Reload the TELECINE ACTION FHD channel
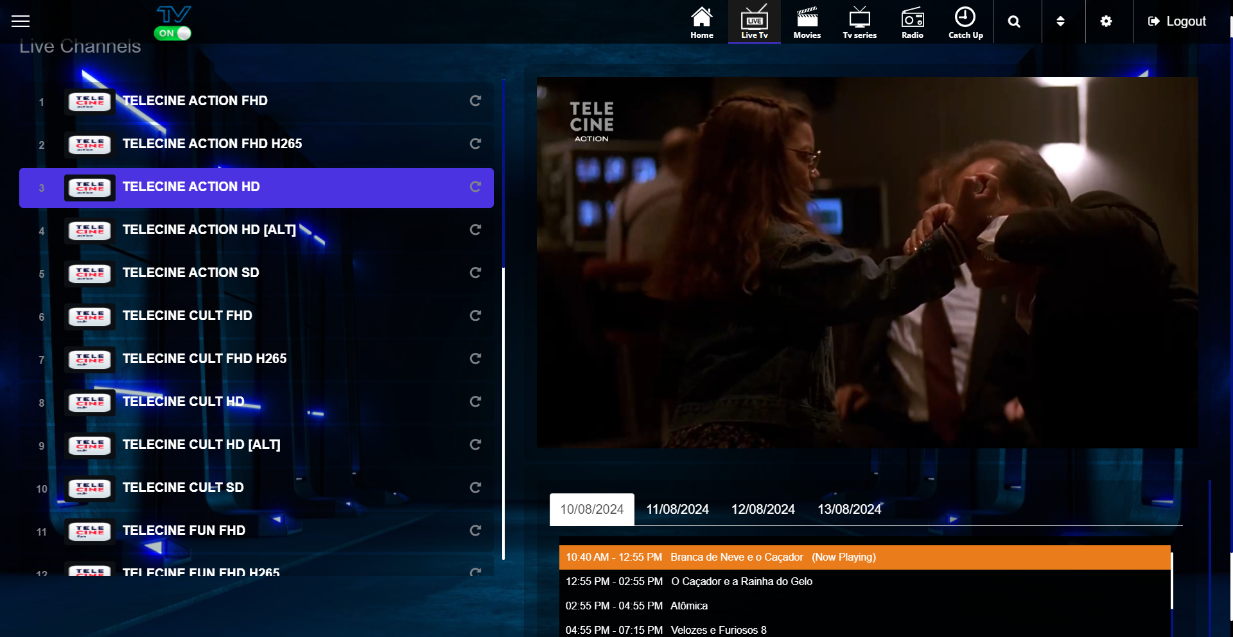The image size is (1233, 637). coord(475,101)
